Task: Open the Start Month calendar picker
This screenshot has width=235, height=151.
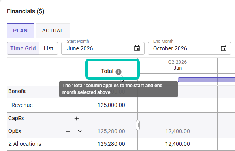Action: click(x=137, y=48)
